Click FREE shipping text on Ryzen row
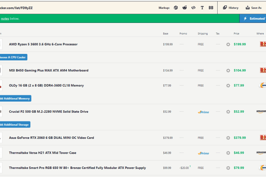The height and width of the screenshot is (177, 266). tap(201, 44)
